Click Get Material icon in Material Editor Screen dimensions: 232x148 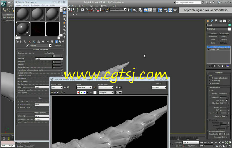click(x=17, y=42)
